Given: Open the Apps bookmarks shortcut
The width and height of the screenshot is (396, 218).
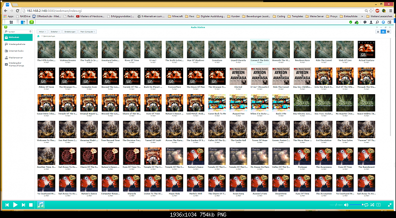Looking at the screenshot, I should point(8,16).
